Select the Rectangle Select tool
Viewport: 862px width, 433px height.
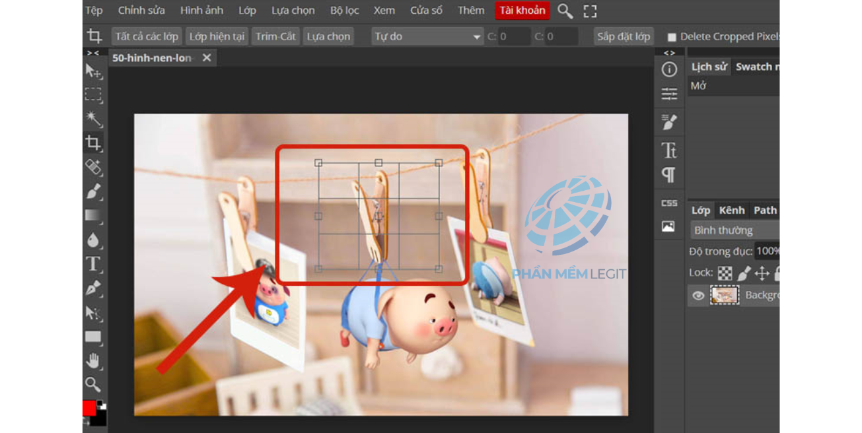coord(93,95)
